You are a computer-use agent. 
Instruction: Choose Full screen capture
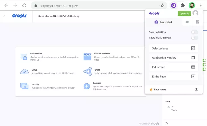coord(174,67)
